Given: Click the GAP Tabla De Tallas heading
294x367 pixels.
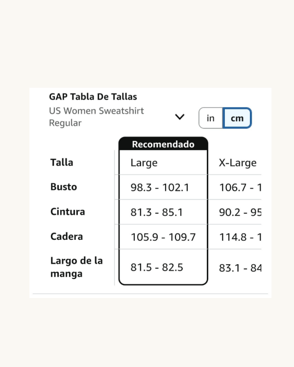Looking at the screenshot, I should click(93, 97).
